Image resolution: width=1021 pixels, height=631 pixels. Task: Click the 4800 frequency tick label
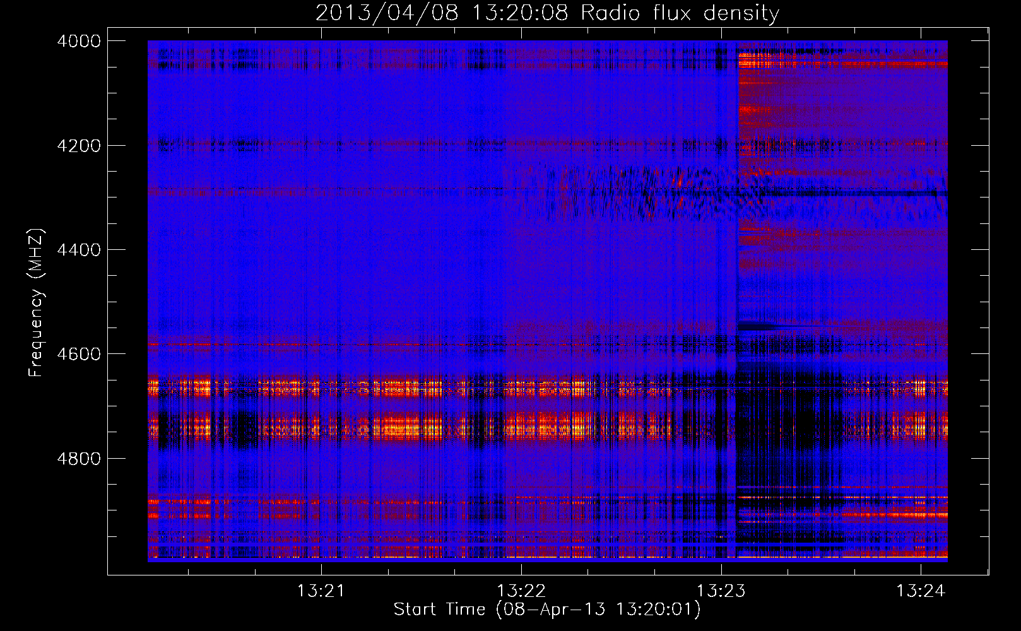coord(79,459)
